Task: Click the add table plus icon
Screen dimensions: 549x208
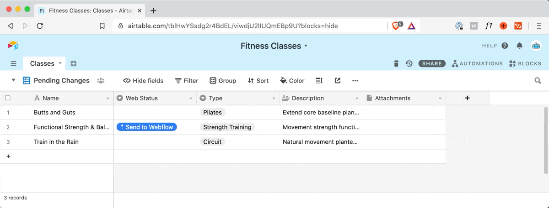Action: click(x=74, y=63)
